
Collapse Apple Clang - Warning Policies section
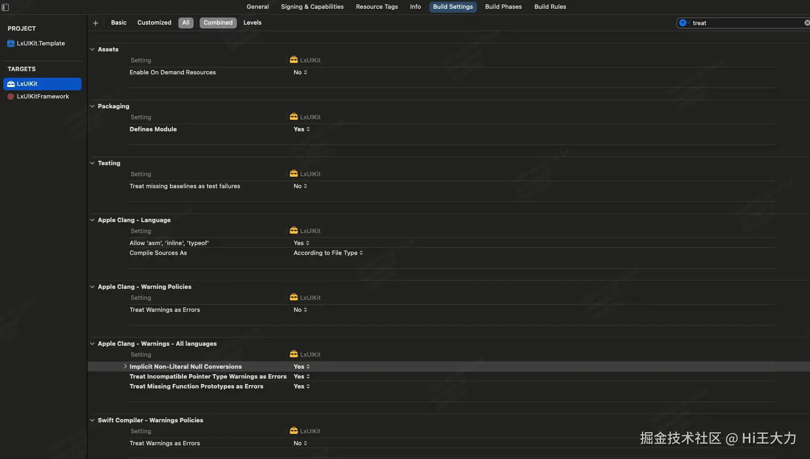pyautogui.click(x=92, y=287)
